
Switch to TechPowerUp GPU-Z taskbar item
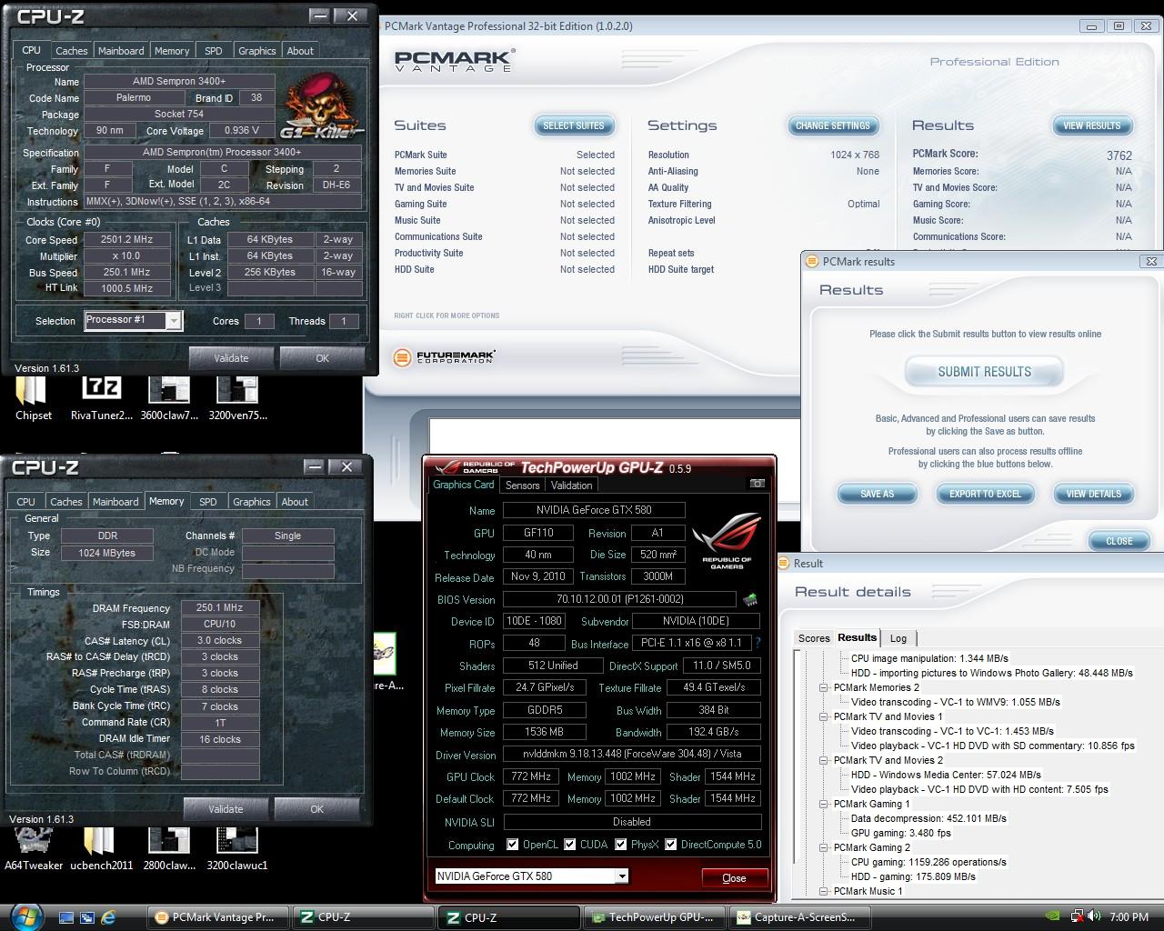[655, 917]
